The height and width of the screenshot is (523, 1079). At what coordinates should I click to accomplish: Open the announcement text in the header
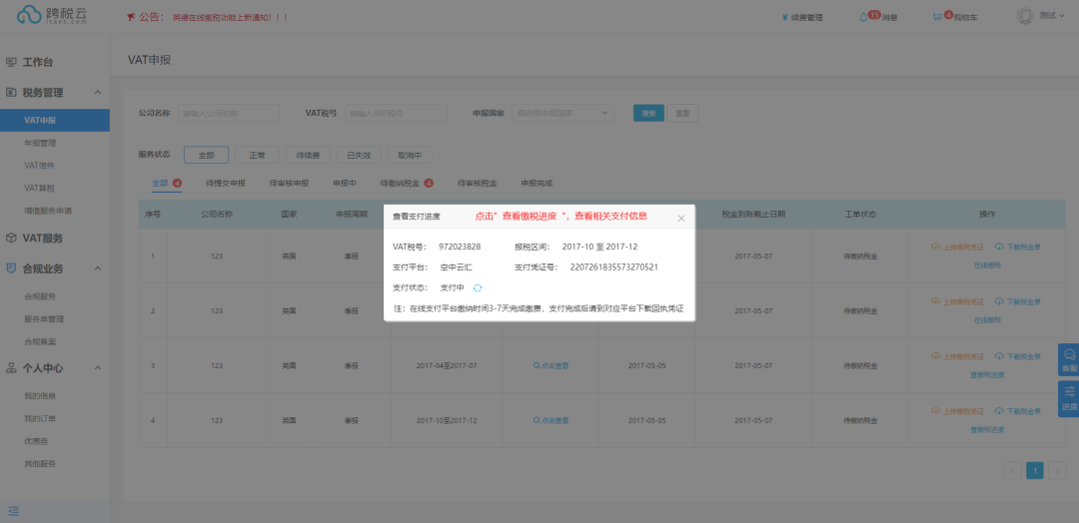pos(230,17)
